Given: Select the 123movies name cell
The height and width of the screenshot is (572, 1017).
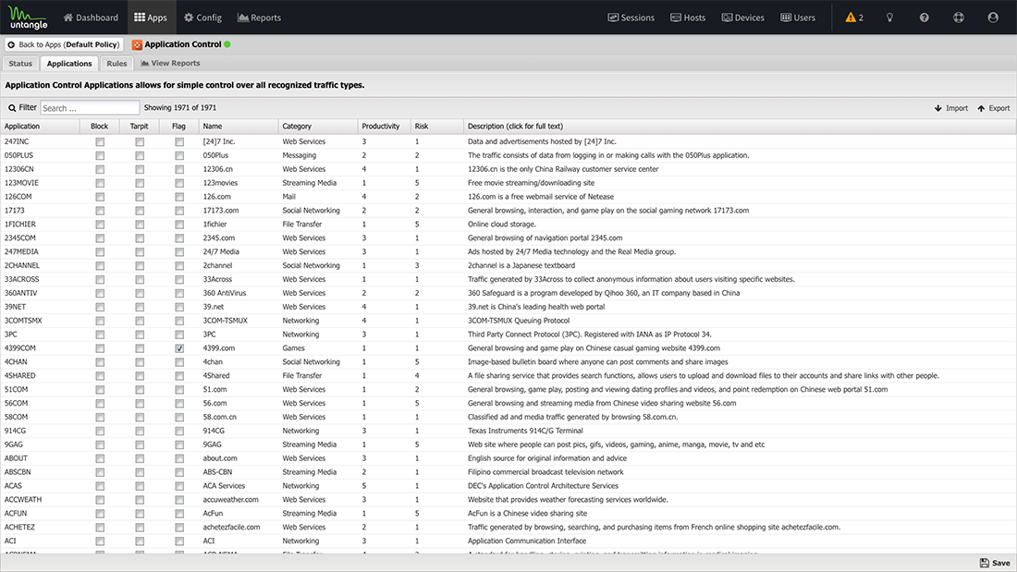Looking at the screenshot, I should pyautogui.click(x=221, y=183).
